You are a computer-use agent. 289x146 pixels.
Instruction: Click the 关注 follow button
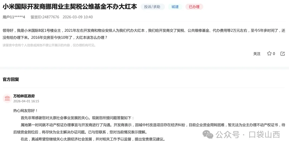point(257,54)
